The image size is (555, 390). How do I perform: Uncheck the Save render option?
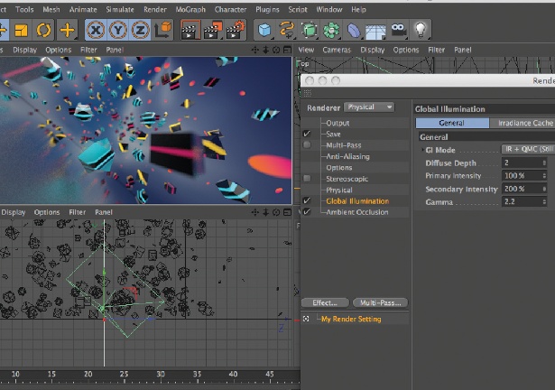tap(308, 134)
